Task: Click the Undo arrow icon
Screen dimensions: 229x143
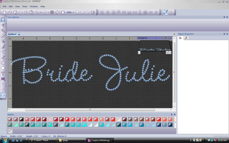Action: 37,12
